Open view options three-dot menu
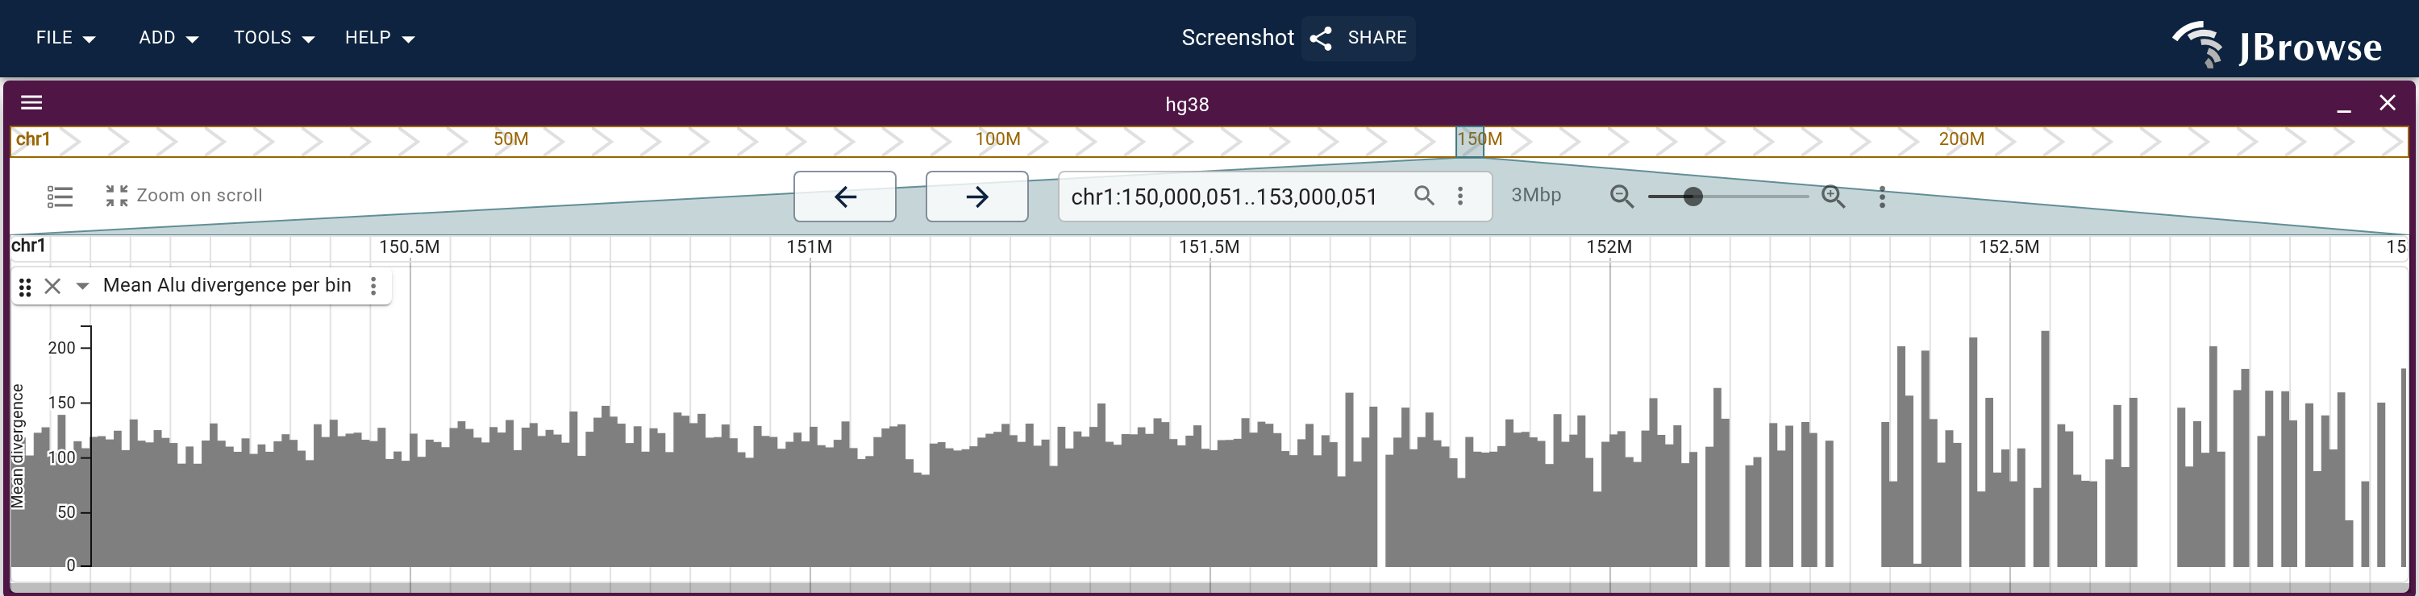The image size is (2419, 596). tap(1882, 197)
